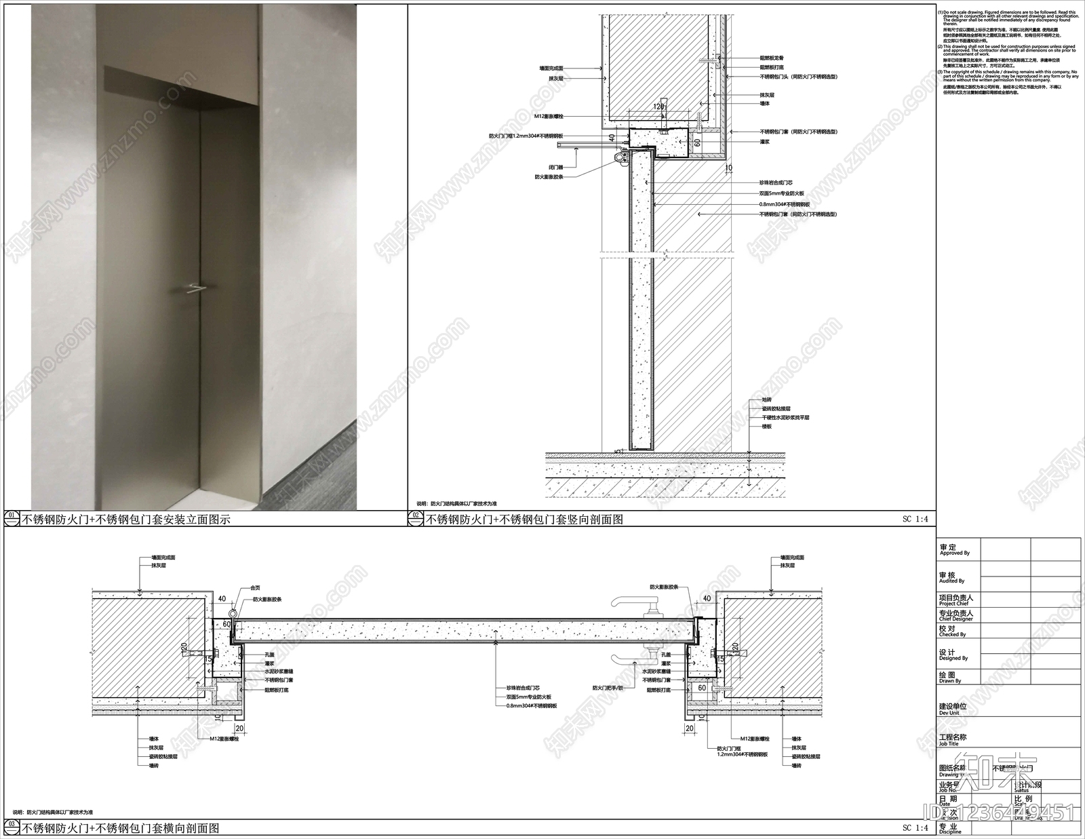This screenshot has width=1085, height=839.
Task: Click the 审核 Audited By field
Action: tap(1008, 577)
